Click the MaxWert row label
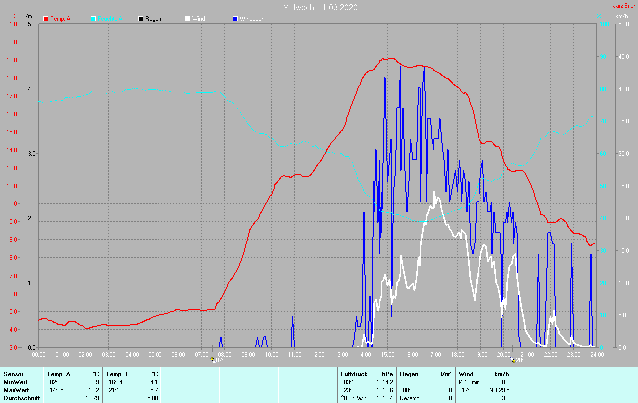 [16, 390]
